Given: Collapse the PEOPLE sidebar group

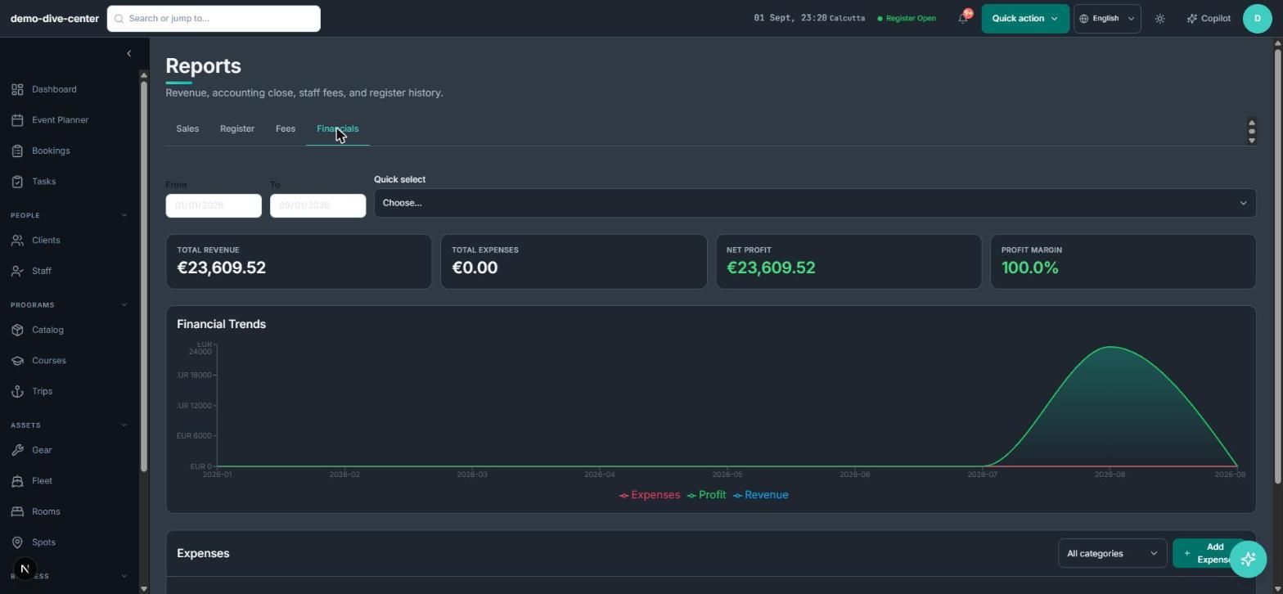Looking at the screenshot, I should (69, 215).
